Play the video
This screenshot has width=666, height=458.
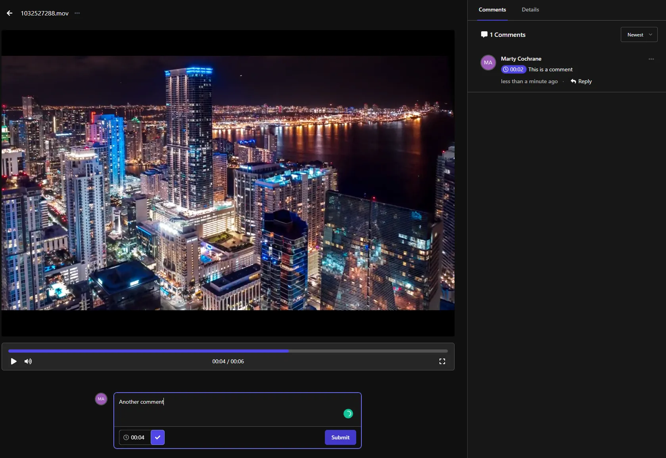(x=13, y=361)
